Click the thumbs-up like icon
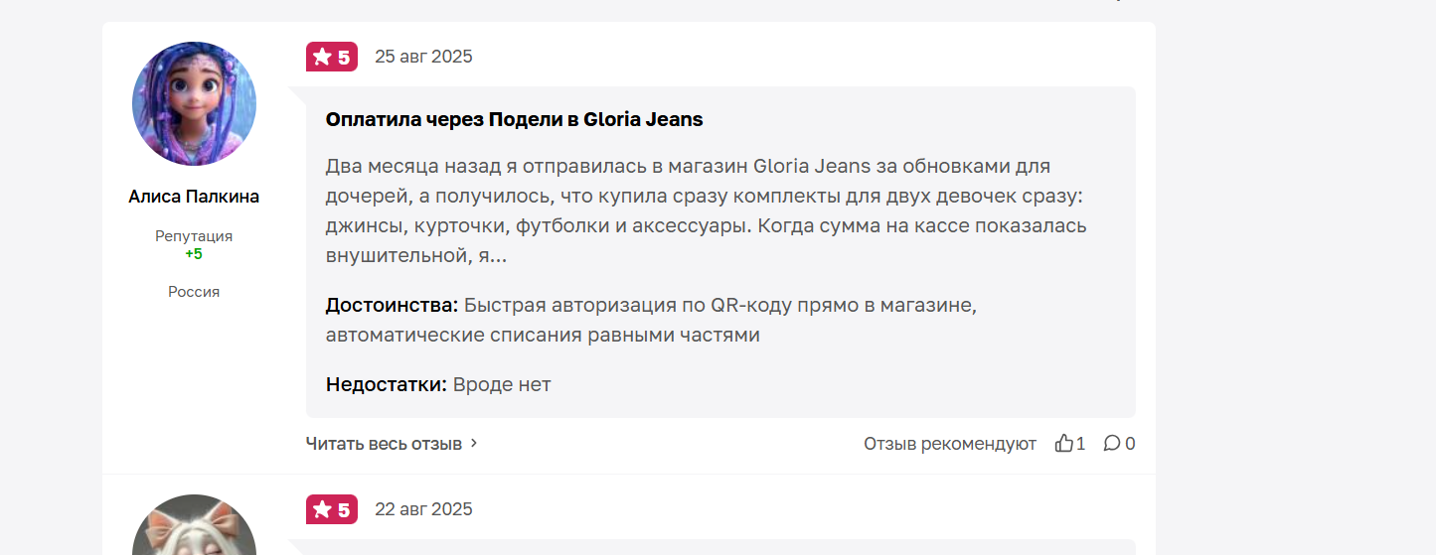The height and width of the screenshot is (555, 1436). click(x=1064, y=443)
